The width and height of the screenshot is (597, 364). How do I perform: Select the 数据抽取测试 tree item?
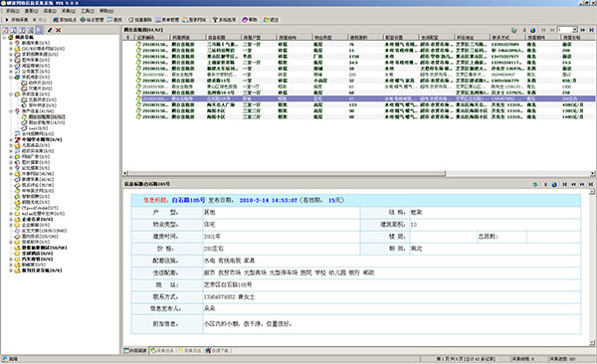pyautogui.click(x=44, y=248)
